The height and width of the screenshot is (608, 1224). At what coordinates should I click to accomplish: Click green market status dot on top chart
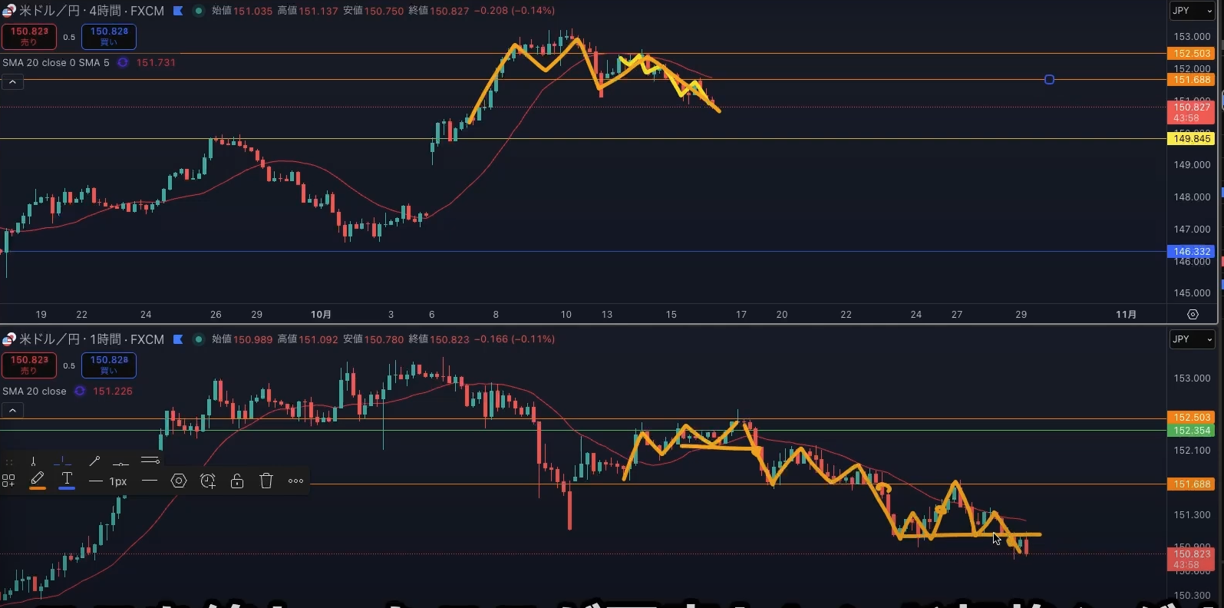[198, 11]
